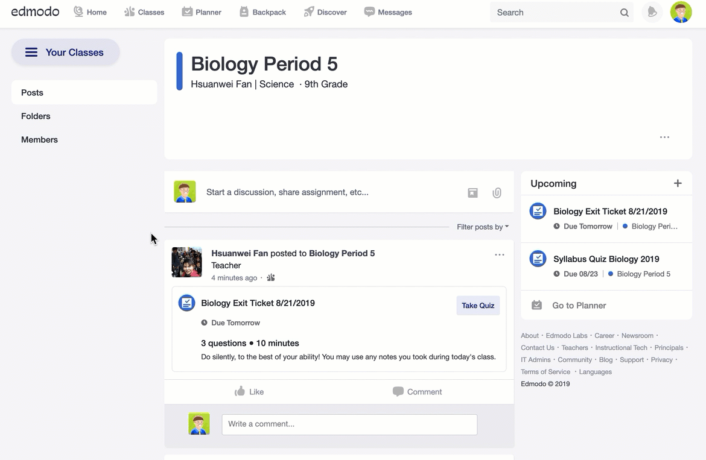Select Members in the sidebar
This screenshot has height=460, width=706.
pyautogui.click(x=39, y=139)
